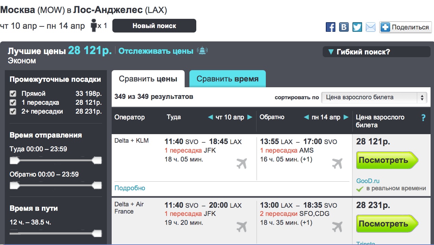Image resolution: width=434 pixels, height=245 pixels.
Task: Share via the VKontakte icon
Action: coord(344,27)
